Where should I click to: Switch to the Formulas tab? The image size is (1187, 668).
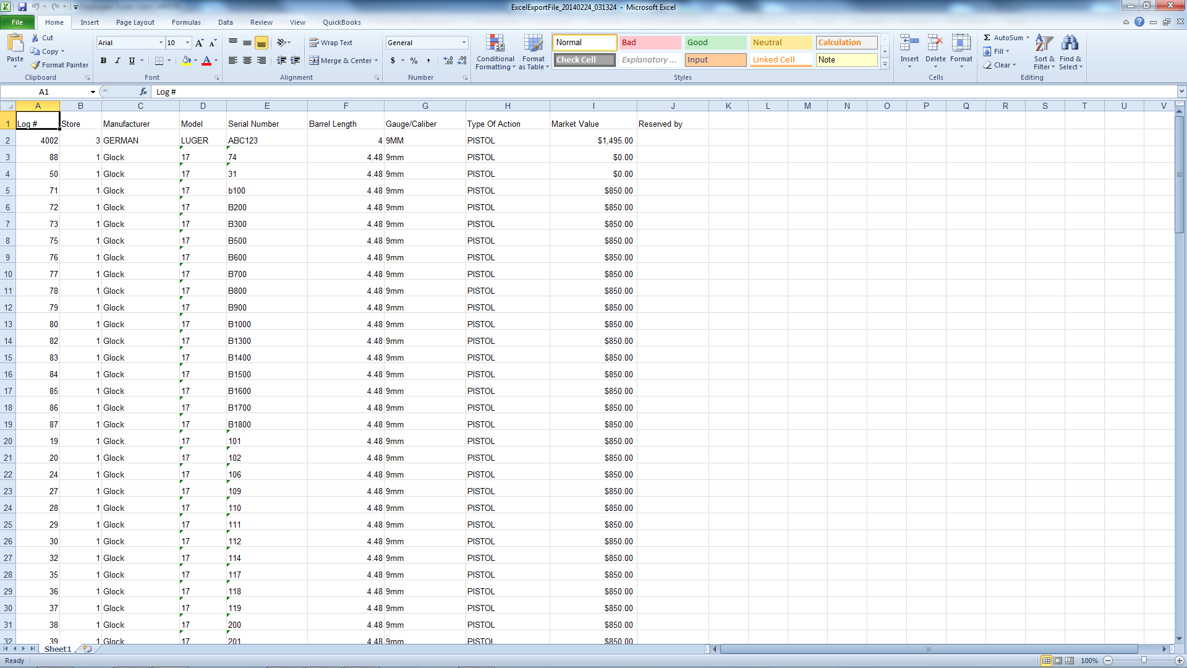pos(186,22)
